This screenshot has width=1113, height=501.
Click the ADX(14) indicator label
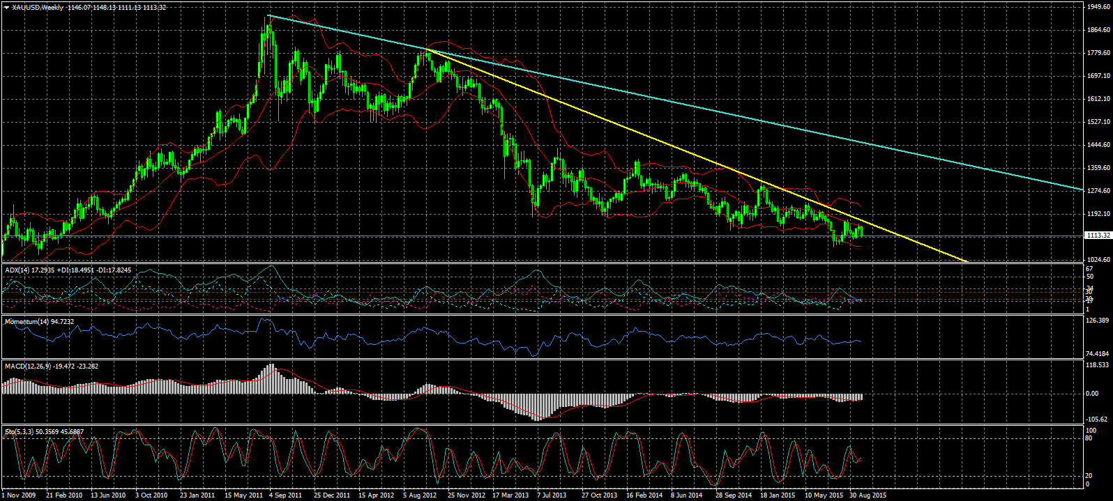coord(15,270)
